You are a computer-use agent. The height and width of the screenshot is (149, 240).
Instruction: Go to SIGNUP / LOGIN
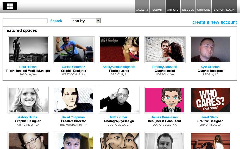224,6
